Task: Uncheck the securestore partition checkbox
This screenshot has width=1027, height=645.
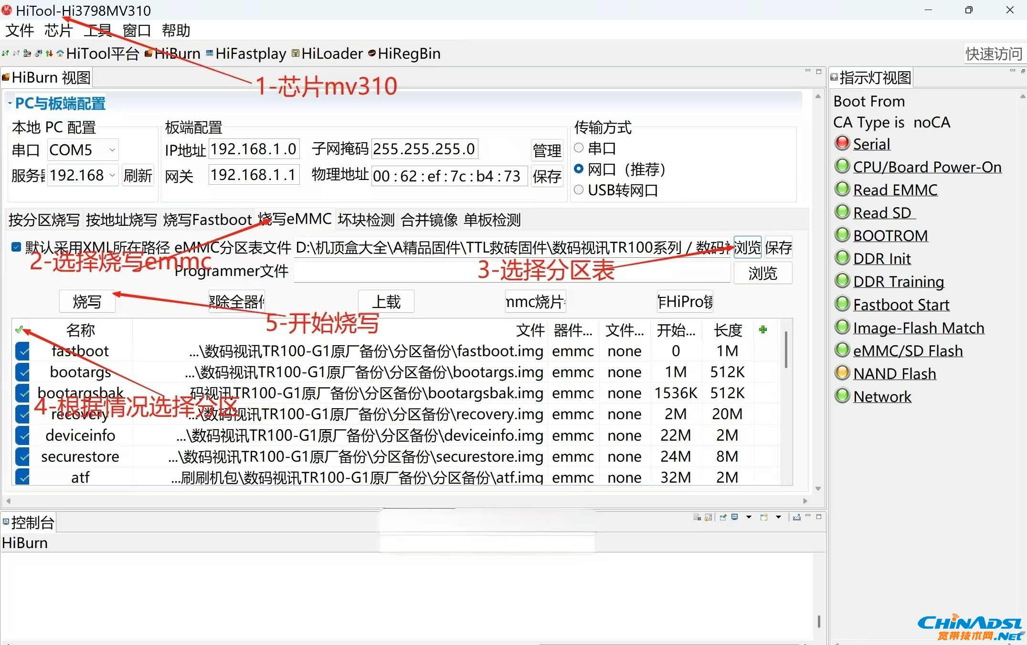Action: [x=22, y=457]
